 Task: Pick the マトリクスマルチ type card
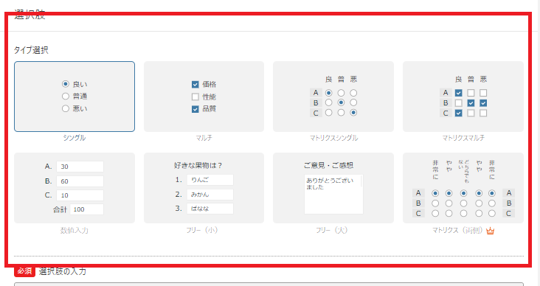click(463, 97)
